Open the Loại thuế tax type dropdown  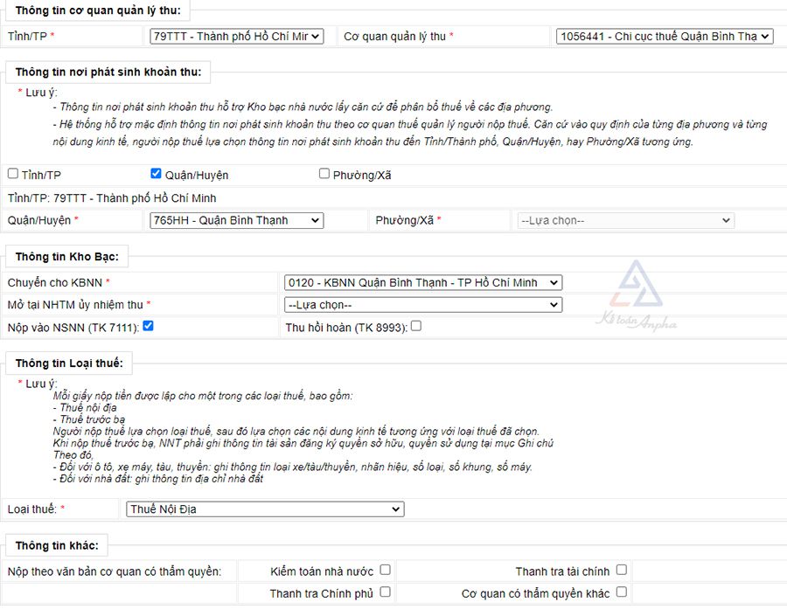click(x=264, y=509)
